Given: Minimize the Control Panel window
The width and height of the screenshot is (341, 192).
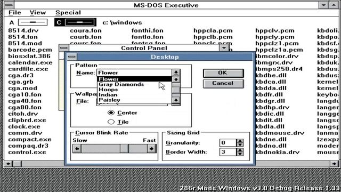Looking at the screenshot, I should [224, 48].
